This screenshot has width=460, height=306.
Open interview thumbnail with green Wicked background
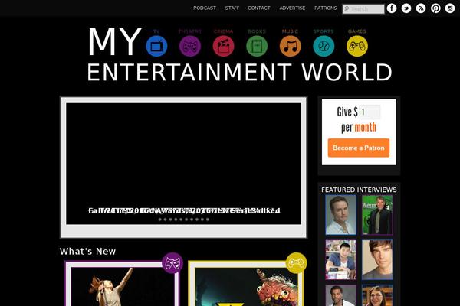point(377,215)
